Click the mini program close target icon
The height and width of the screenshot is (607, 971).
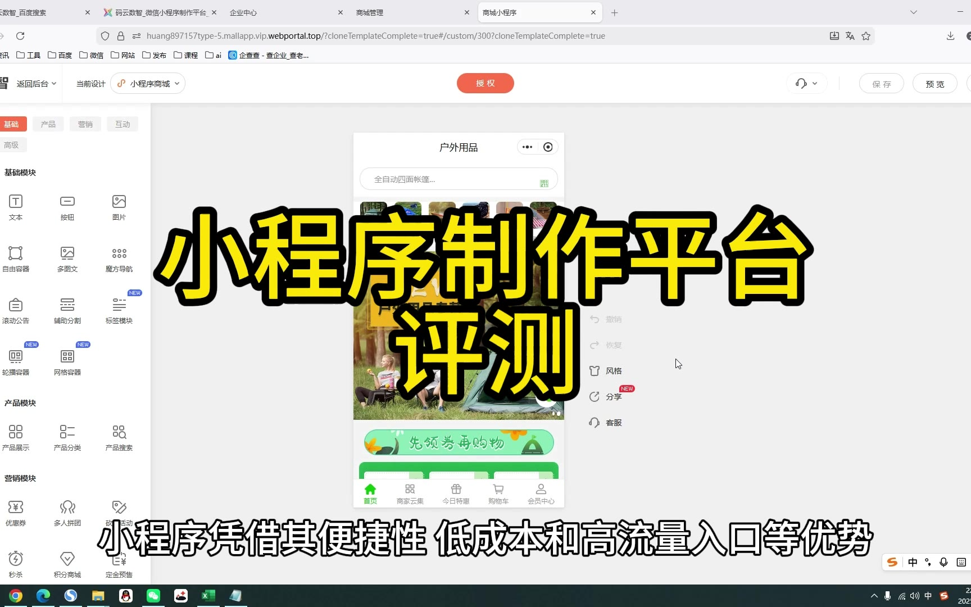548,147
